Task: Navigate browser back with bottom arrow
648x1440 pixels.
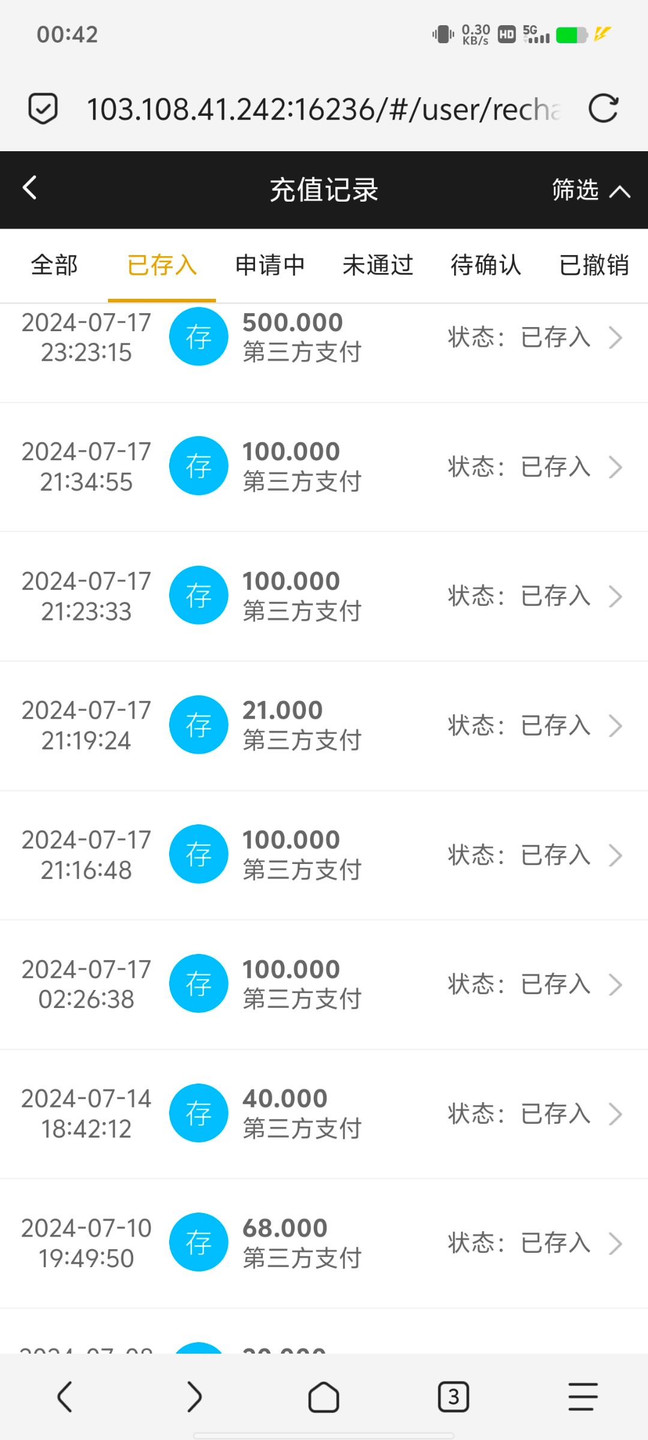Action: coord(65,1397)
